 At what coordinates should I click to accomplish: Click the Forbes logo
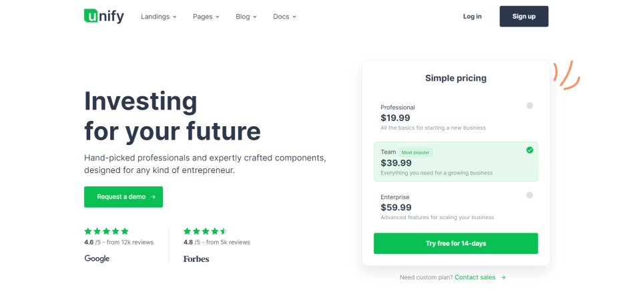pos(196,259)
